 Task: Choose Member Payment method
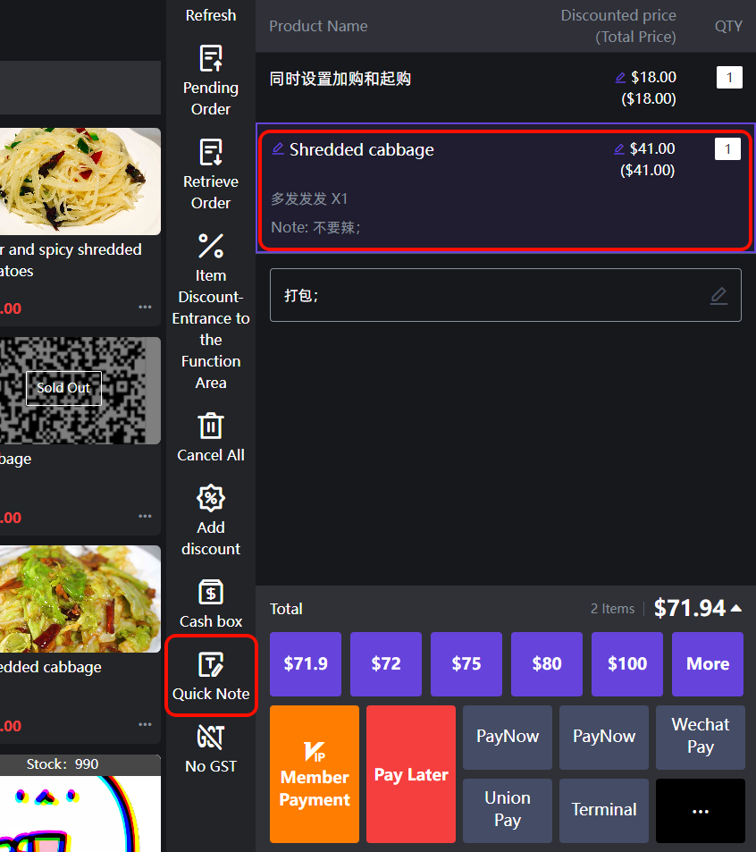[x=315, y=773]
